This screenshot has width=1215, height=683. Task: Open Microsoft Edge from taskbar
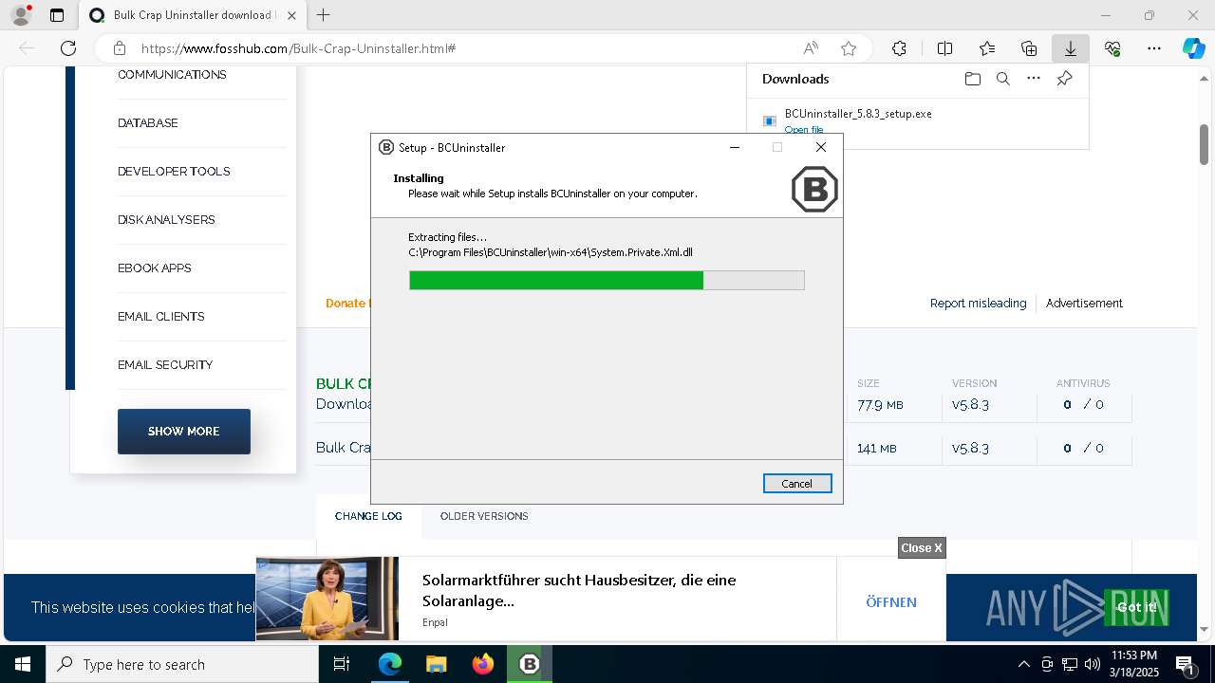[390, 664]
